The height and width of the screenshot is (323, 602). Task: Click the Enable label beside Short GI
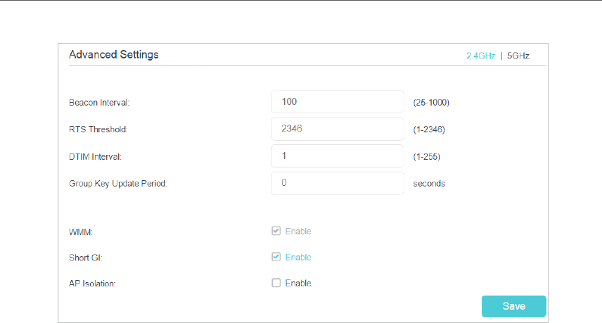298,258
